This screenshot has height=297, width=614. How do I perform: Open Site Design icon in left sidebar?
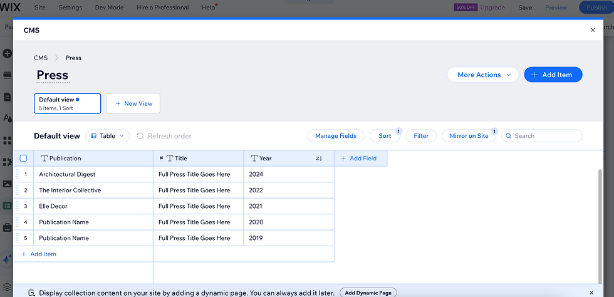click(x=7, y=118)
